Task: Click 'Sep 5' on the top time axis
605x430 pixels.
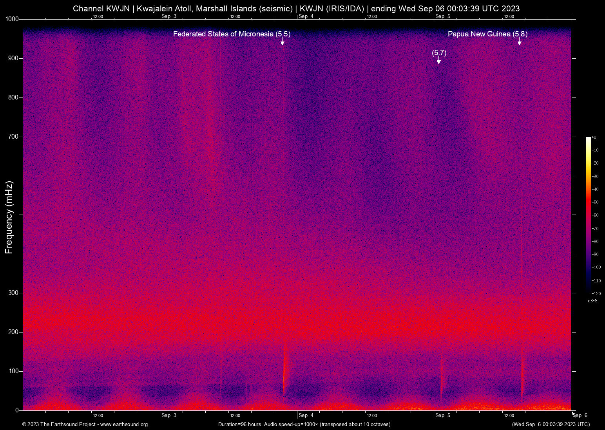Action: pos(443,16)
